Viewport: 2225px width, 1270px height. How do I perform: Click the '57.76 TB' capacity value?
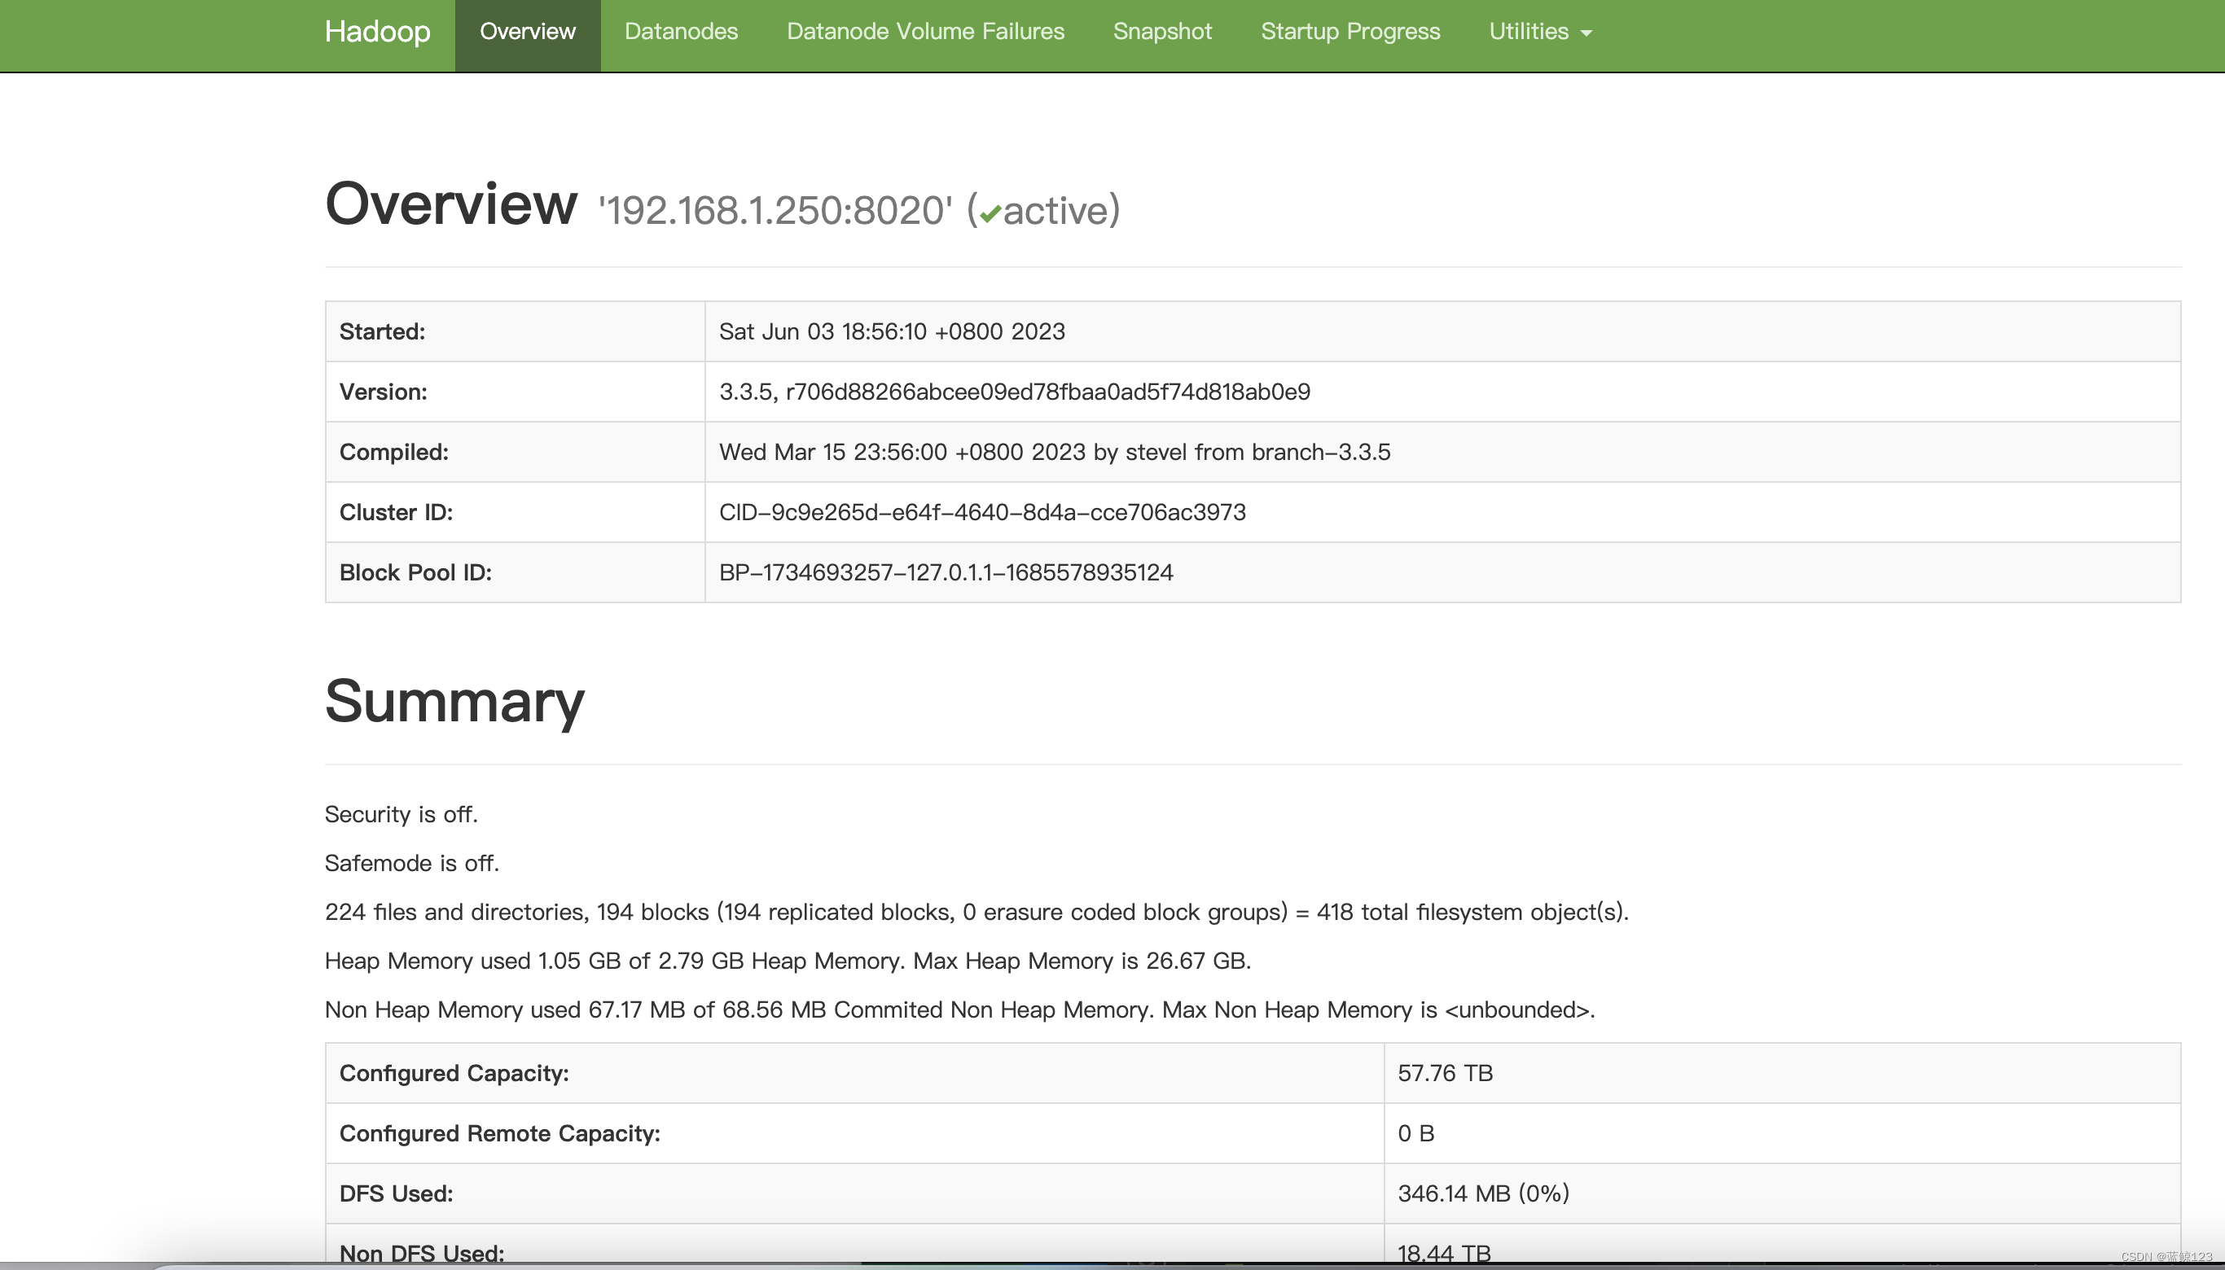point(1445,1073)
